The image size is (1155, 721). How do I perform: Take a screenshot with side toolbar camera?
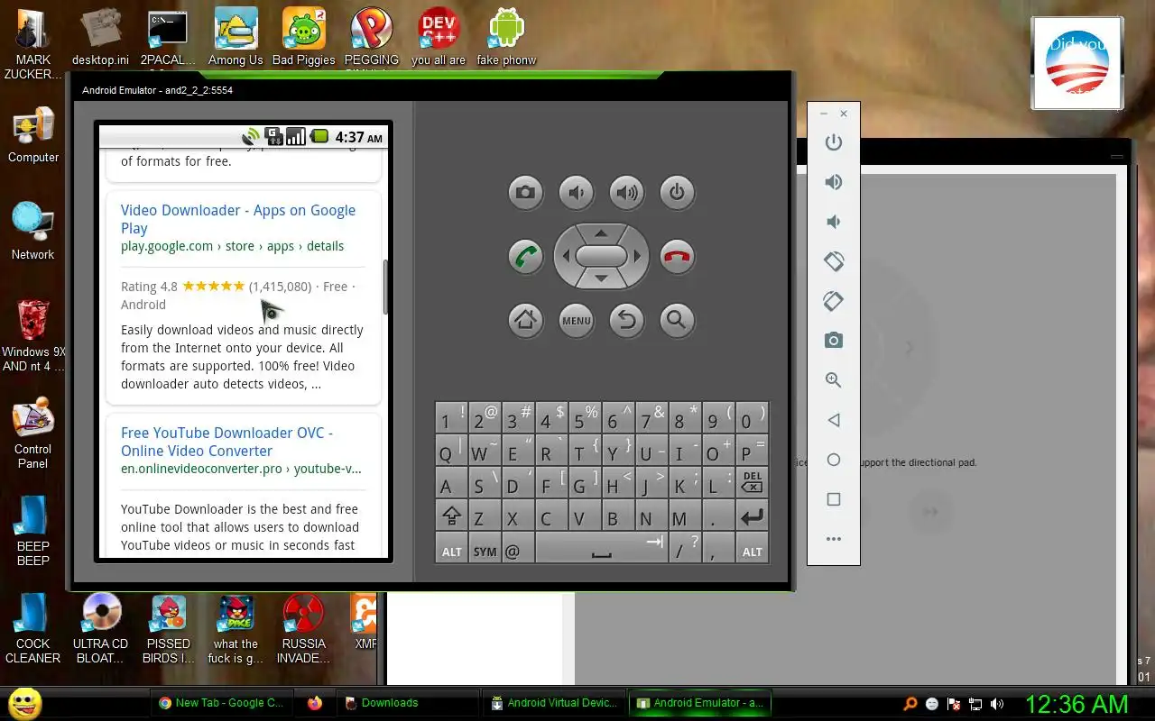(834, 341)
